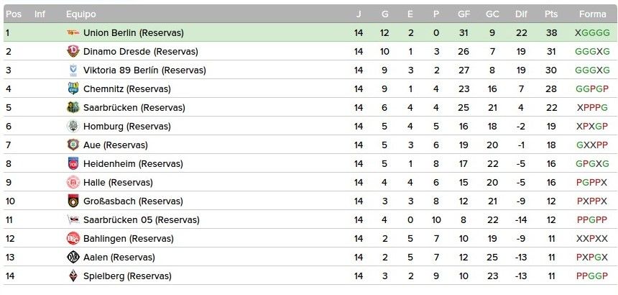618x295 pixels.
Task: Click the Aalen black crest icon
Action: (x=73, y=257)
